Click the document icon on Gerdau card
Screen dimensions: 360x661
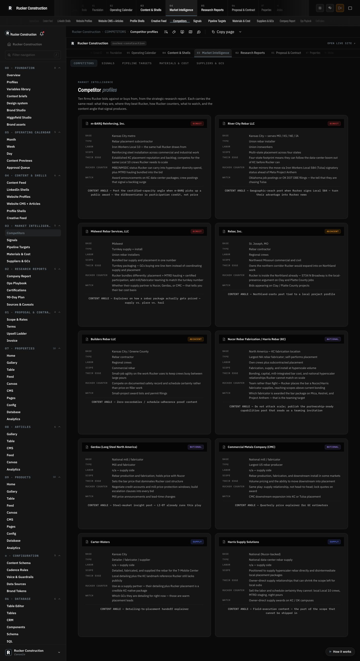[x=87, y=447]
